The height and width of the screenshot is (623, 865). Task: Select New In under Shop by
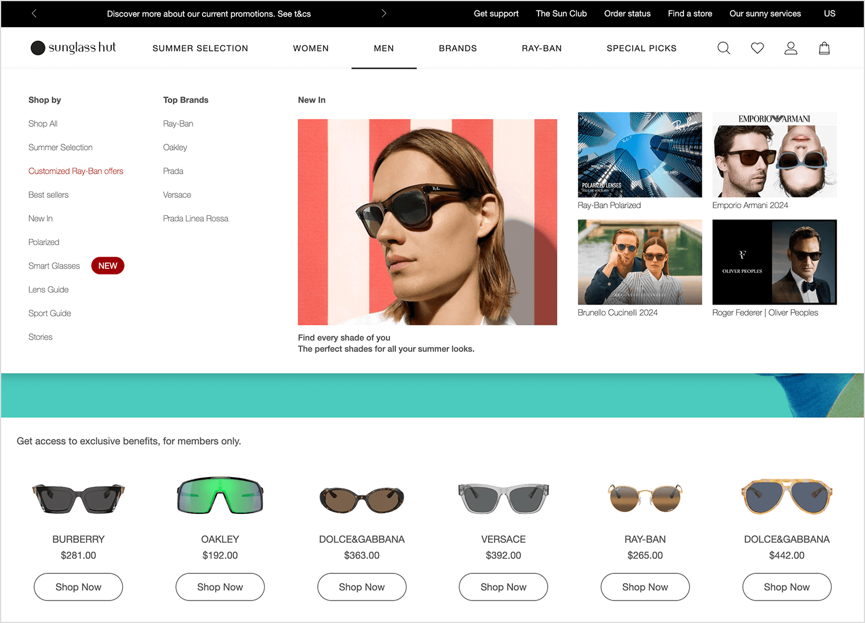40,218
